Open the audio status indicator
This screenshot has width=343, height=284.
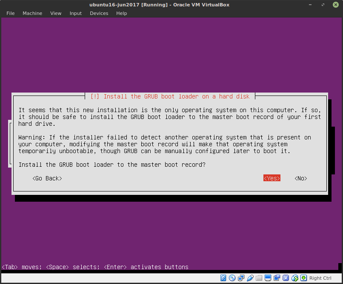coord(277,278)
